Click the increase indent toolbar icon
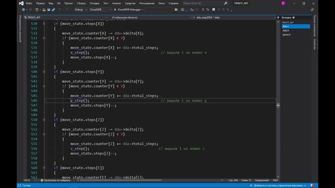This screenshot has height=188, width=335. pyautogui.click(x=207, y=9)
